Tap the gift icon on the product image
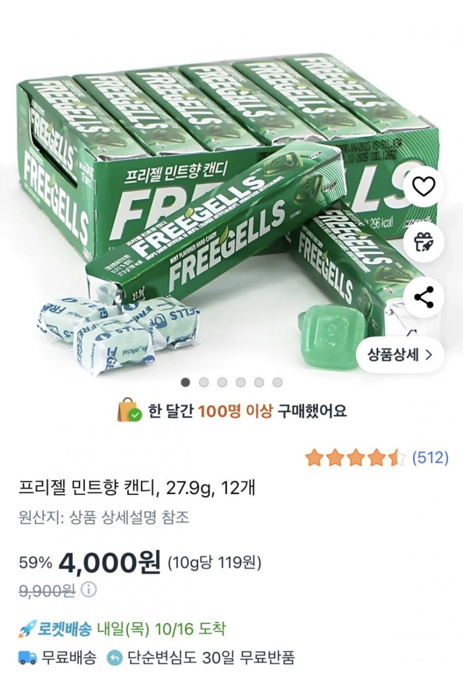Viewport: 463px width, 673px height. pyautogui.click(x=424, y=242)
